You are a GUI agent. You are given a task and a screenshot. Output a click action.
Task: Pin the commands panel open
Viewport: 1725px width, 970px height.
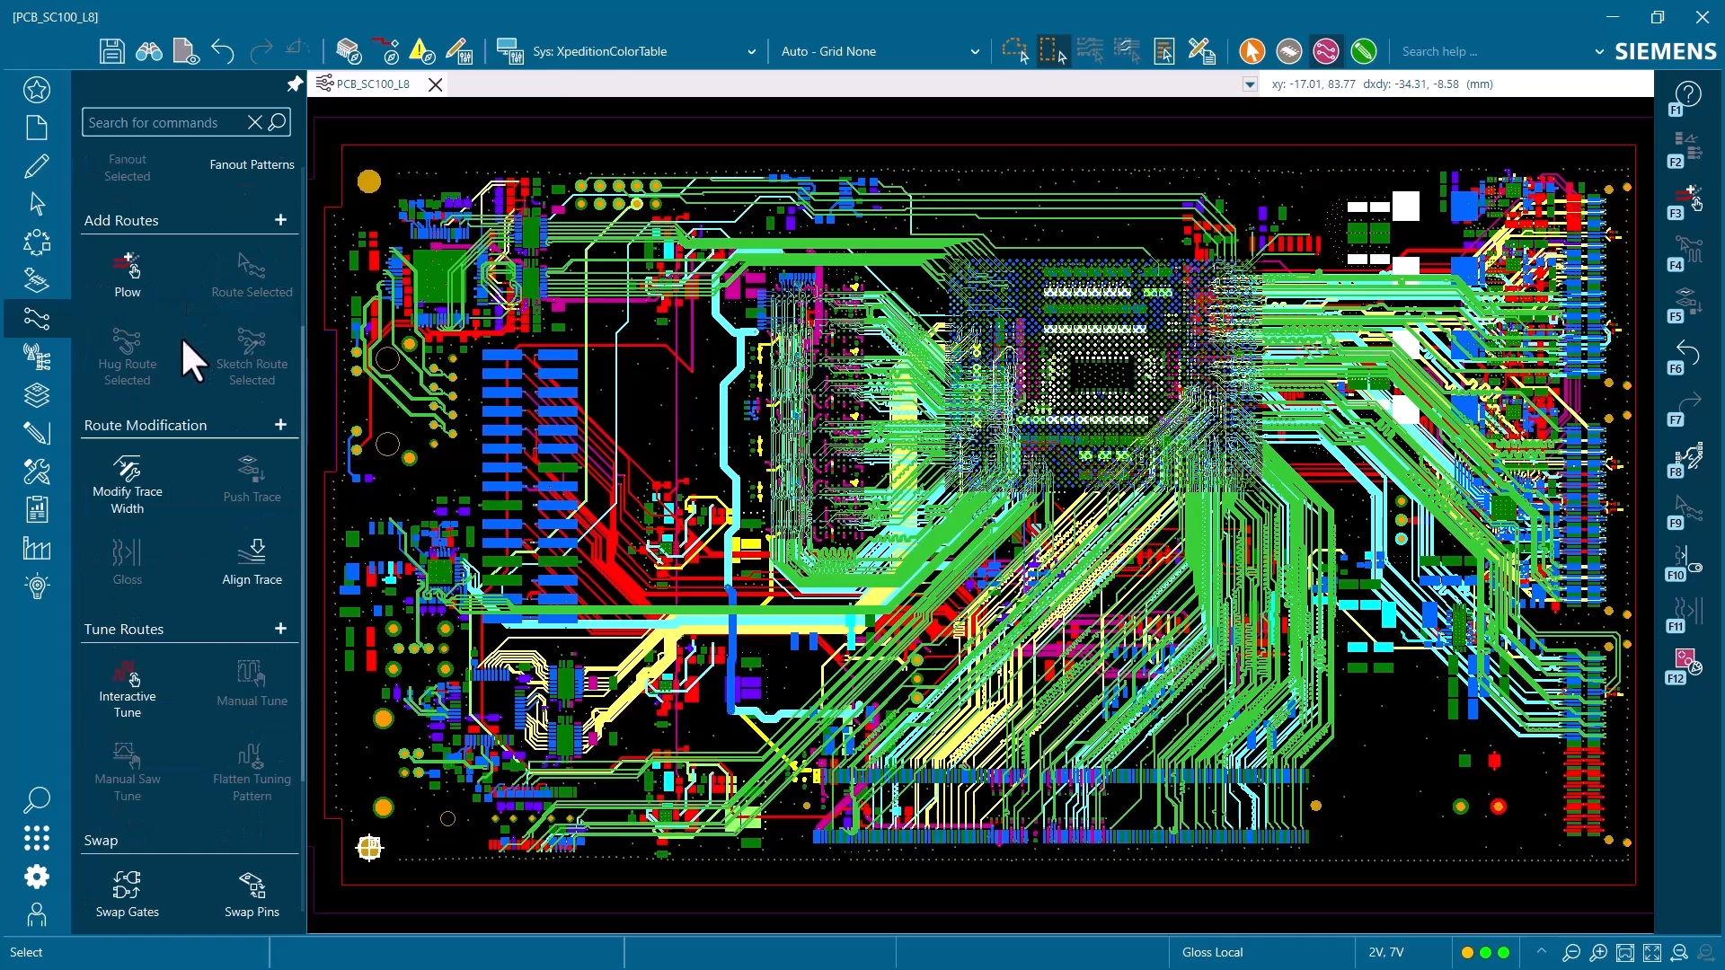pyautogui.click(x=294, y=84)
